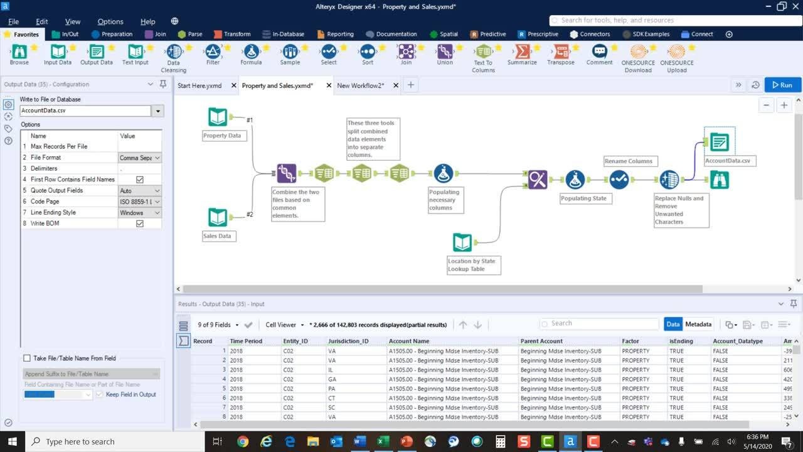Expand the Line Ending Style dropdown
803x452 pixels.
(x=157, y=213)
